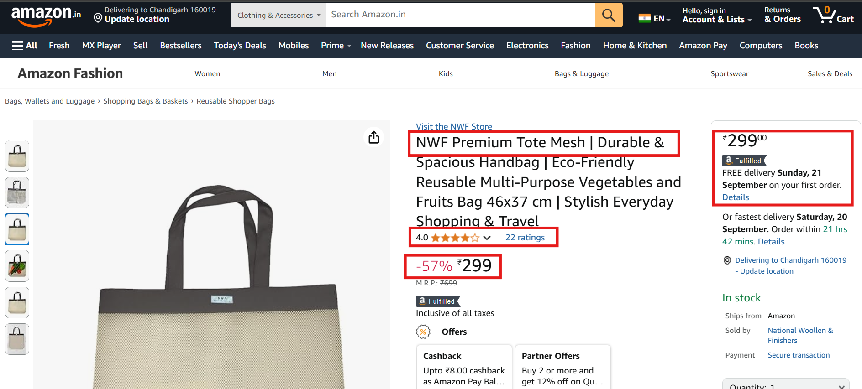Select the bag with vegetables thumbnail
Screen dimensions: 862x389
pos(17,266)
